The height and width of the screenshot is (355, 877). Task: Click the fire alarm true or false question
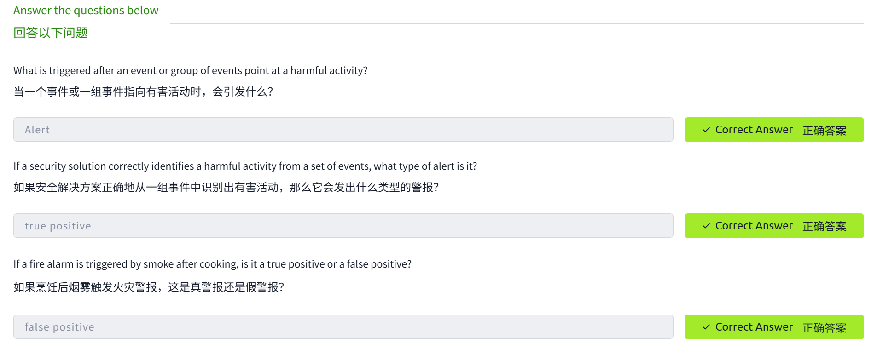click(212, 264)
